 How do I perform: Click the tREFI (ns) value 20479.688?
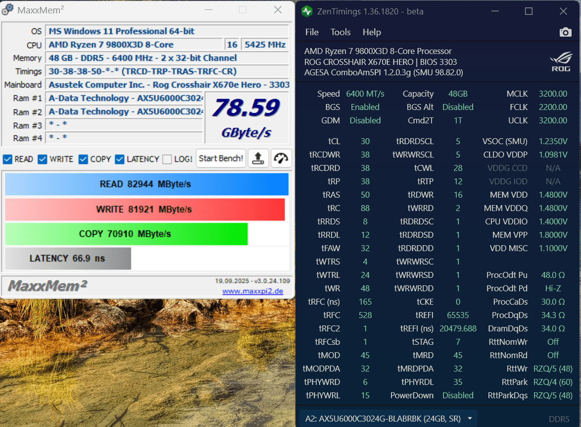(x=458, y=329)
